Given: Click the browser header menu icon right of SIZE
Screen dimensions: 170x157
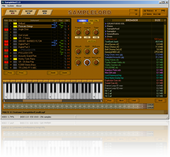Looking at the screenshot, I should coord(165,20).
